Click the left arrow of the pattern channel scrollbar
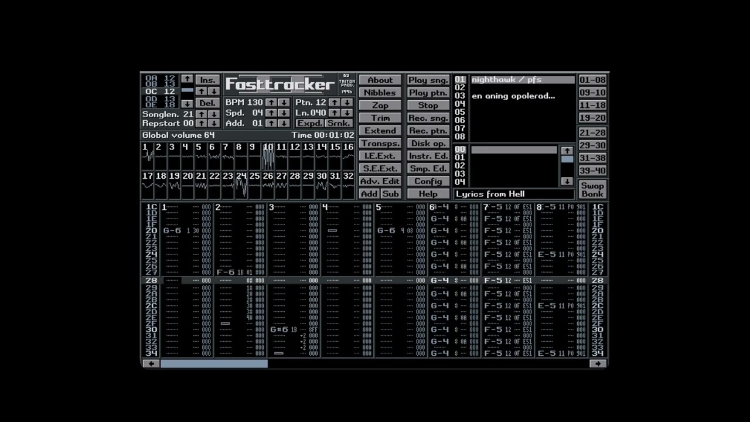Screen dimensions: 750x422 click(x=151, y=364)
